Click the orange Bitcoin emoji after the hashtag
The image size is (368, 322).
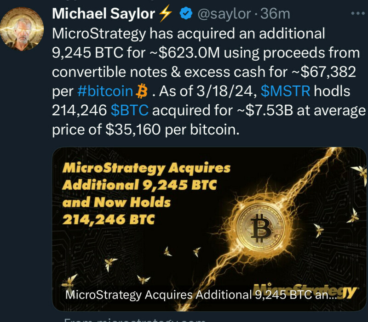tap(142, 91)
